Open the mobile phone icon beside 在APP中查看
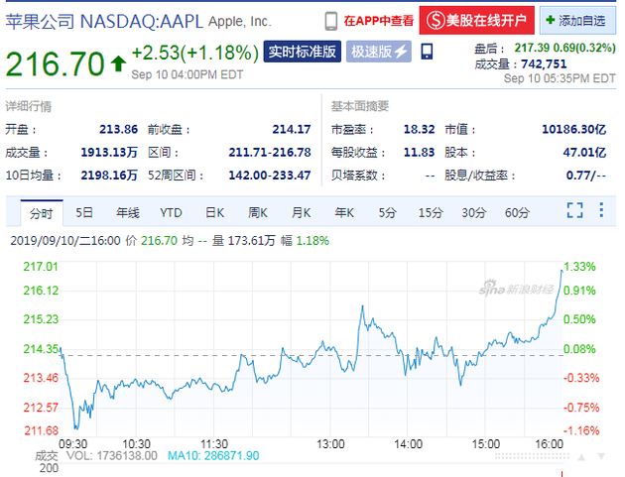 [x=330, y=21]
